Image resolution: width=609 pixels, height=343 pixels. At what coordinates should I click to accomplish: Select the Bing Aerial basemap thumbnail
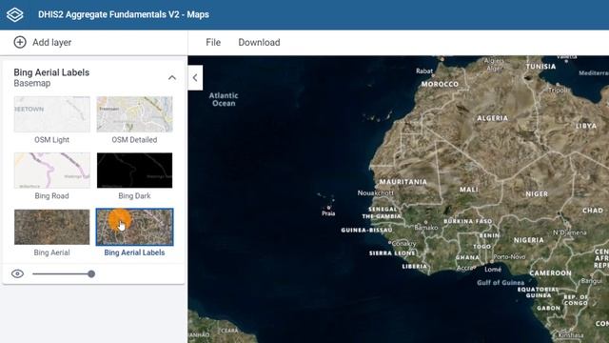pyautogui.click(x=52, y=227)
